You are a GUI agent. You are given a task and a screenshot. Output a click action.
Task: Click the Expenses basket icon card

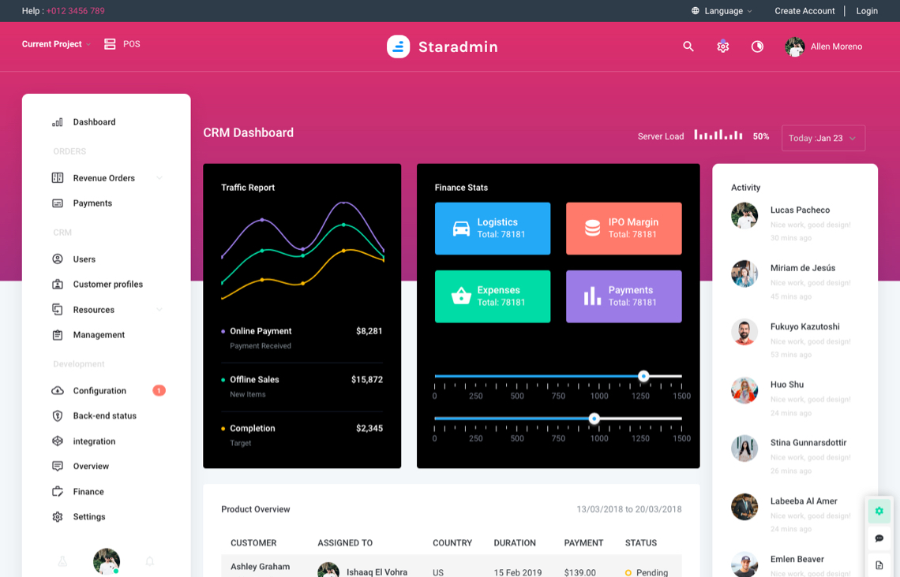coord(493,296)
